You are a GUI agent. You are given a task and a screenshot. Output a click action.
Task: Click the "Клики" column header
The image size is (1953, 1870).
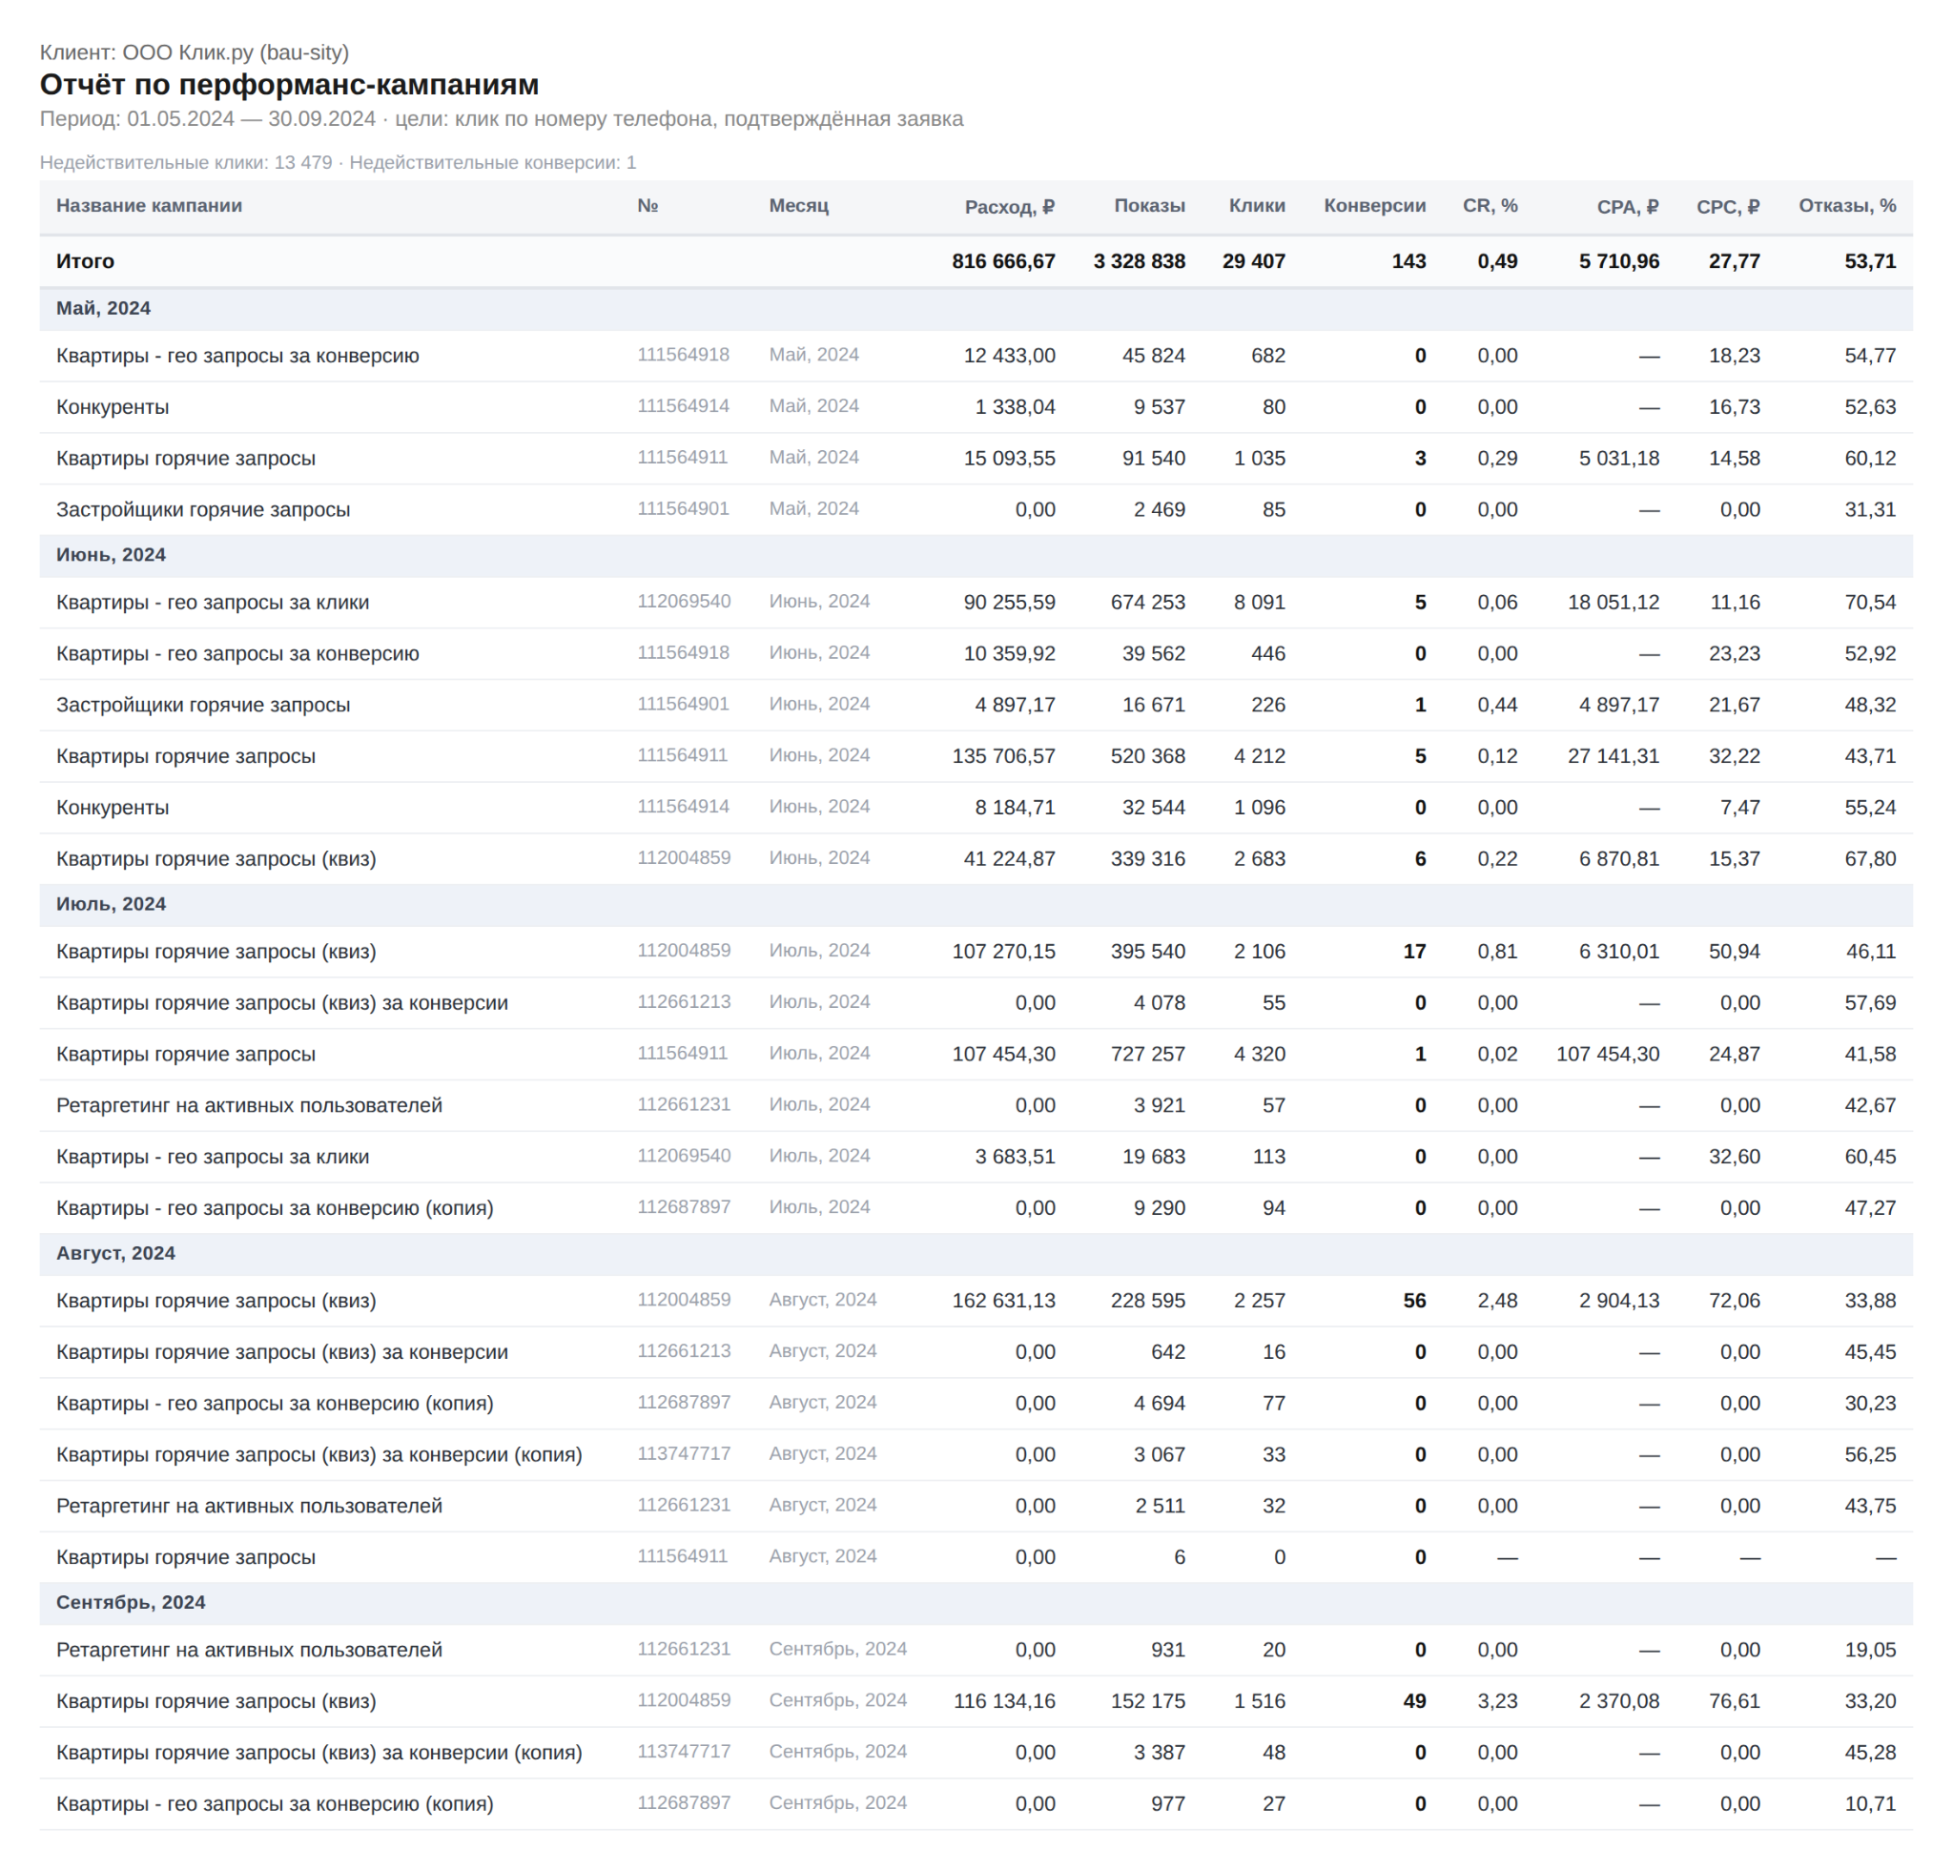point(1257,205)
